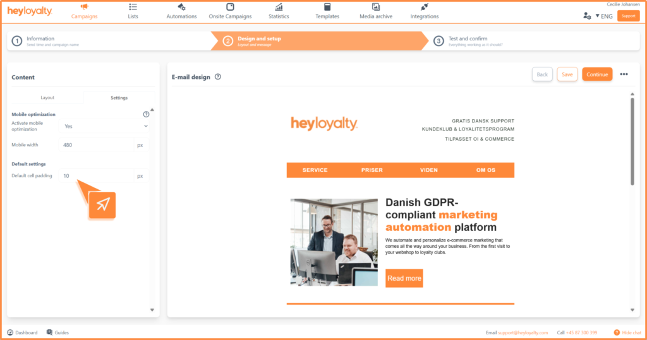This screenshot has width=647, height=340.
Task: Click the Mobile optimization help icon
Action: (146, 114)
